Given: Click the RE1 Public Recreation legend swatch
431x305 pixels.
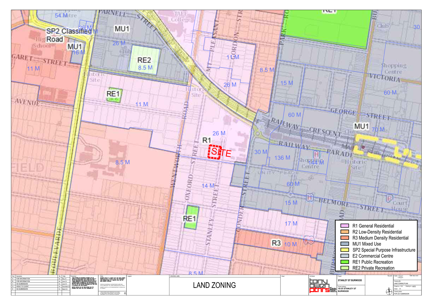Looking at the screenshot, I should point(345,262).
